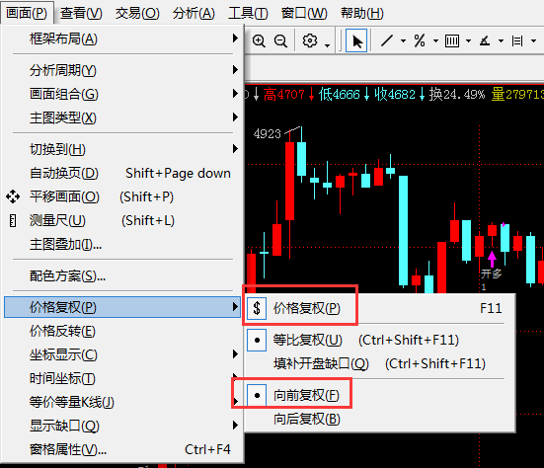Screen dimensions: 544x468
Task: Expand 坐标显示(C) submenu
Action: coord(122,354)
